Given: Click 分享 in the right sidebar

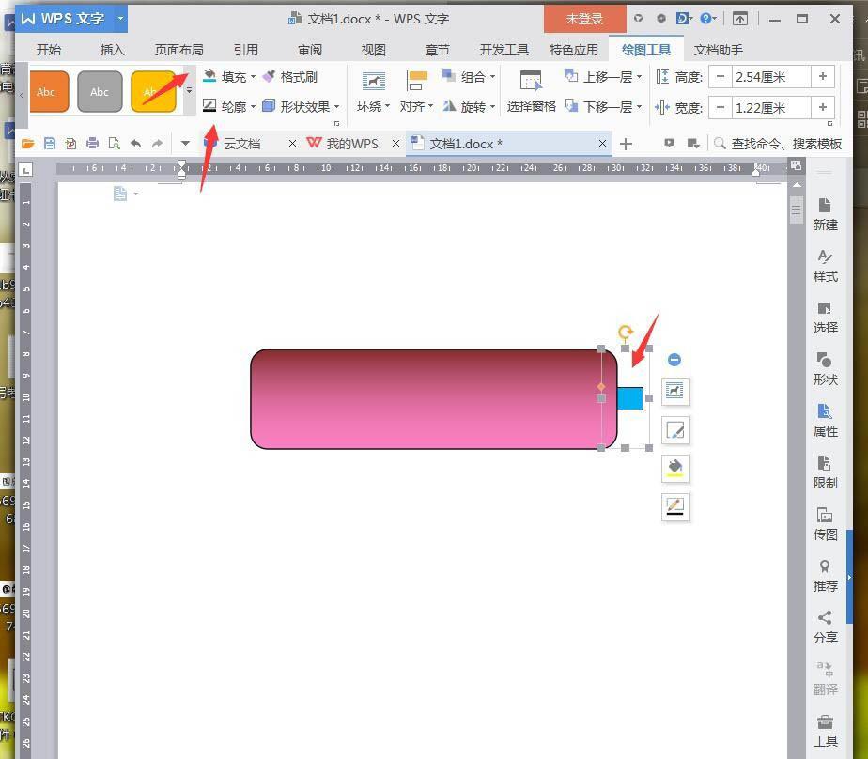Looking at the screenshot, I should point(825,627).
